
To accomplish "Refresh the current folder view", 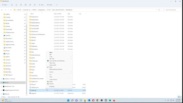I will 159,10.
